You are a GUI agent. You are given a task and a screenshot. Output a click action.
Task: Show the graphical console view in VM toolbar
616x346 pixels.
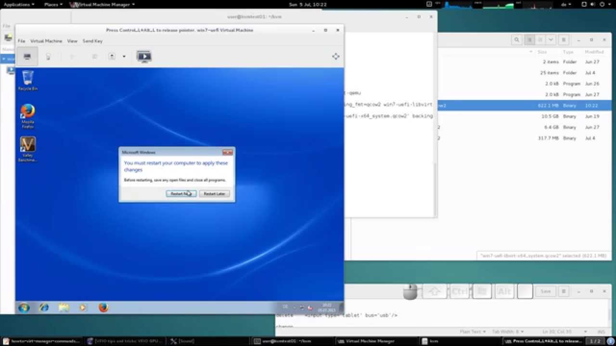point(27,57)
